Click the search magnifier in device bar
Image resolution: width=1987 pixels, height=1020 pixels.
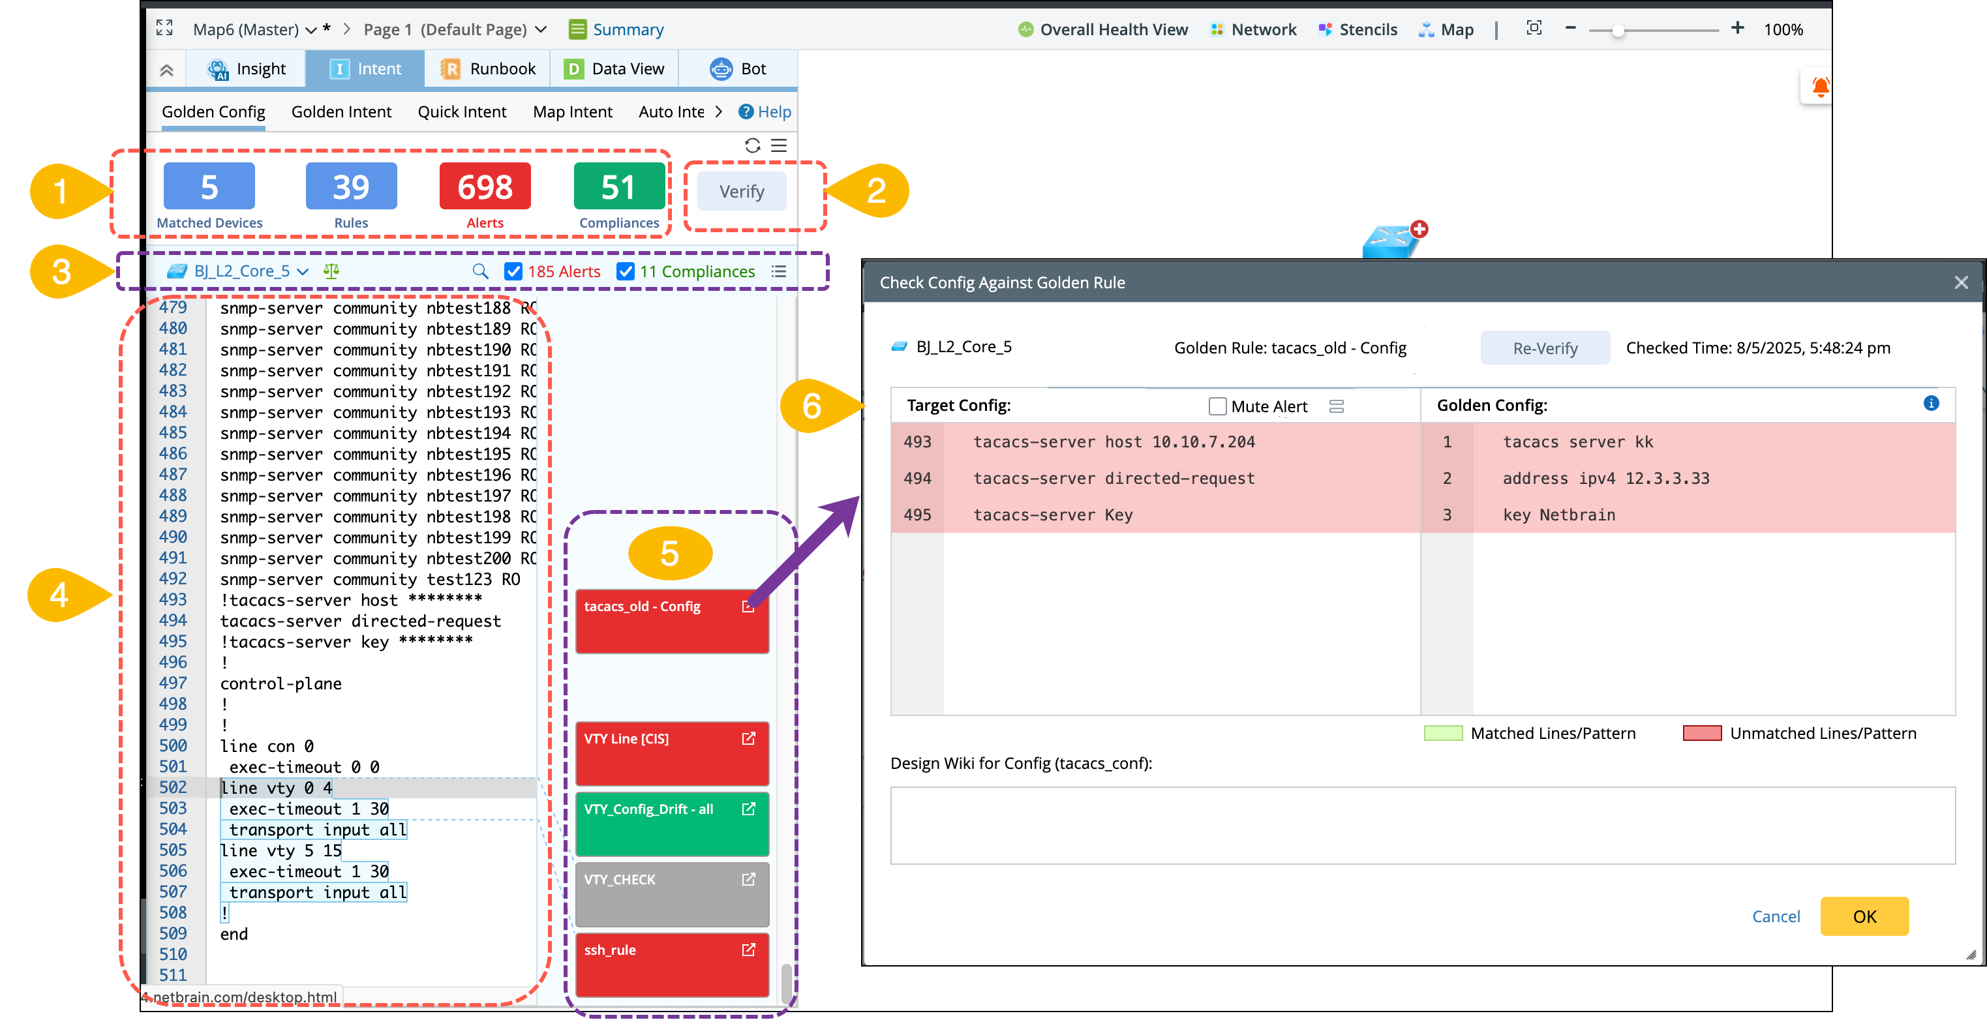coord(479,271)
